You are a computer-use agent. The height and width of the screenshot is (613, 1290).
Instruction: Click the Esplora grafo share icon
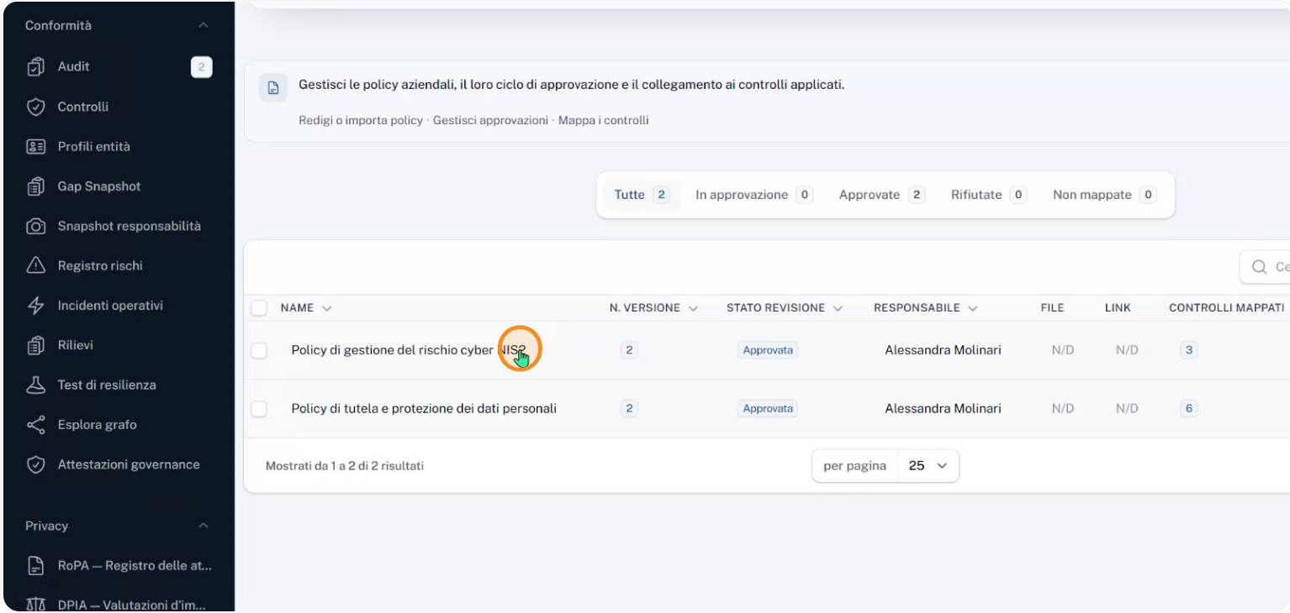[35, 425]
